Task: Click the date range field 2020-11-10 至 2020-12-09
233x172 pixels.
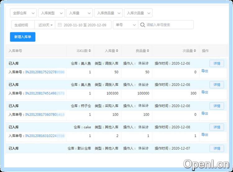Action: tap(83, 25)
